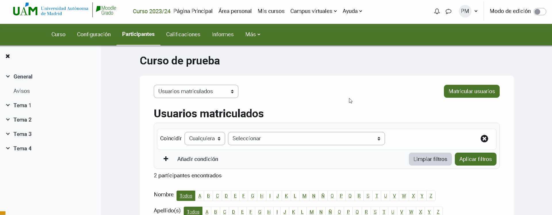Open the Seleccionar filter dropdown
Viewport: 552px width, 215px height.
[x=306, y=139]
